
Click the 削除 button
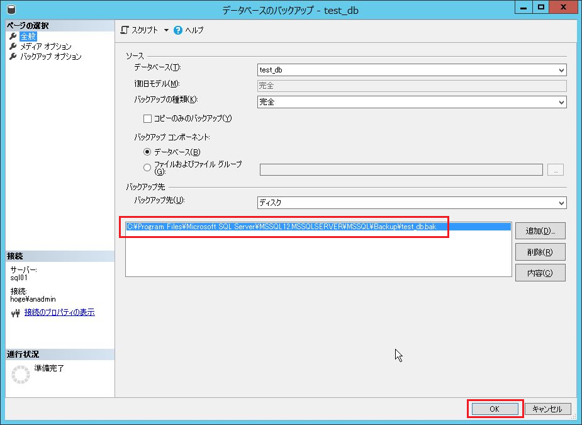click(x=540, y=252)
